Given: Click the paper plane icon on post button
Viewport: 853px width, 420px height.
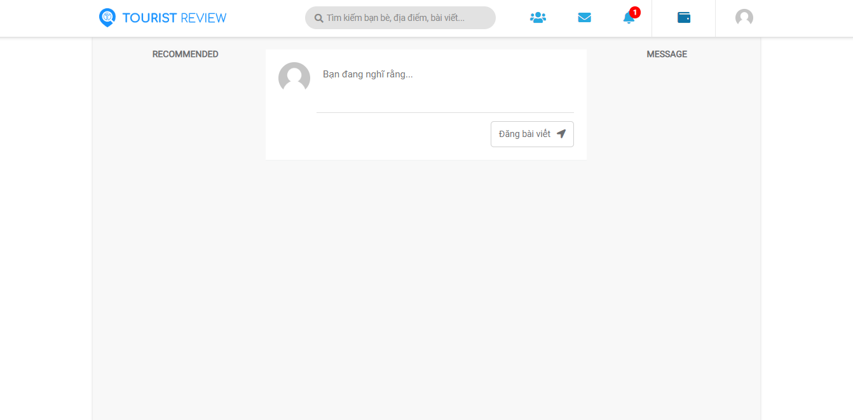Looking at the screenshot, I should coord(561,134).
